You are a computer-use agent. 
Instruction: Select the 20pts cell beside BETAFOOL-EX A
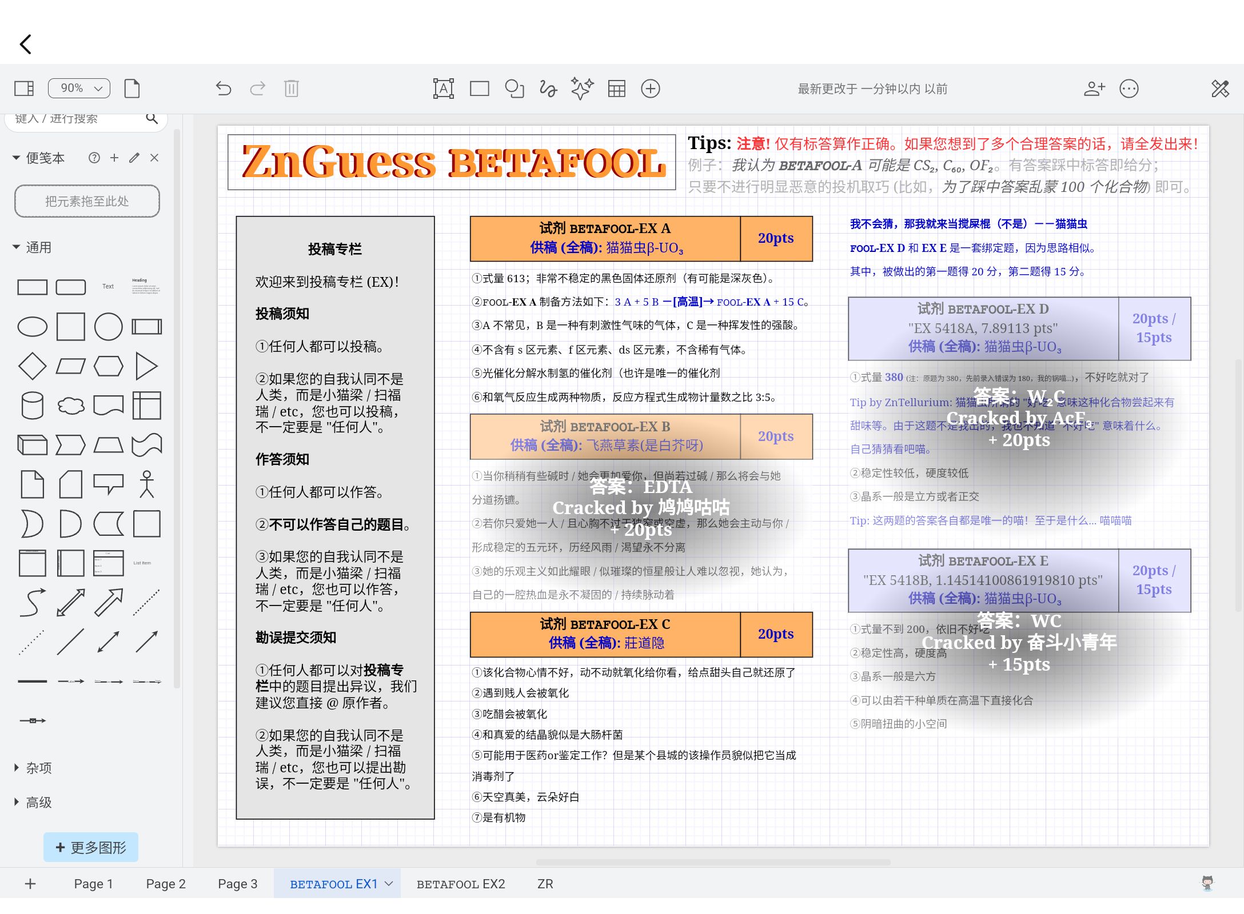(x=776, y=238)
